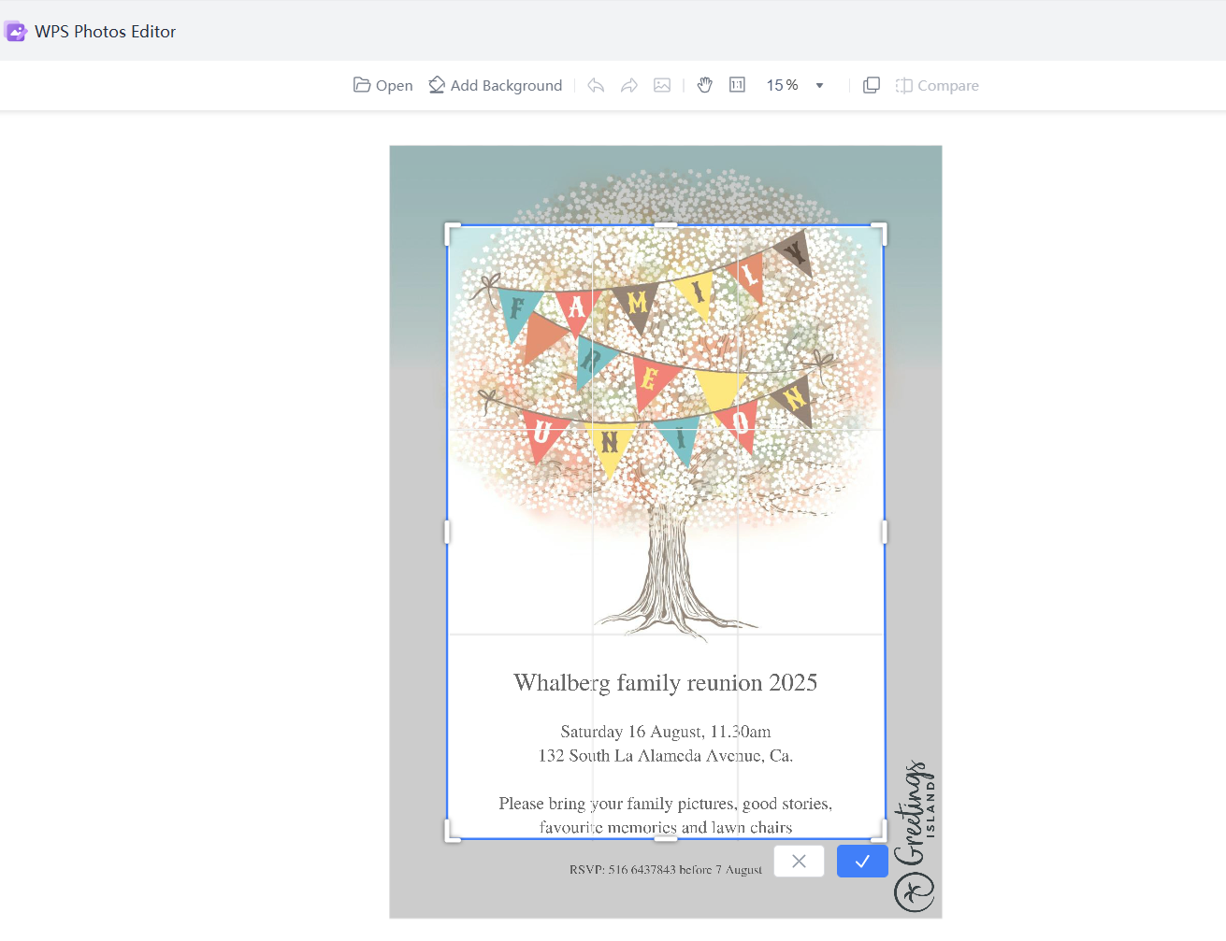Open the zoom percentage dropdown
This screenshot has width=1226, height=941.
(819, 85)
